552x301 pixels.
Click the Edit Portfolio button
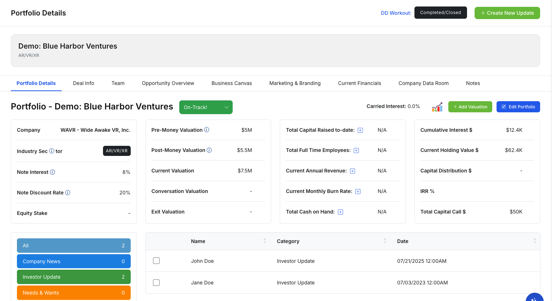[x=518, y=107]
